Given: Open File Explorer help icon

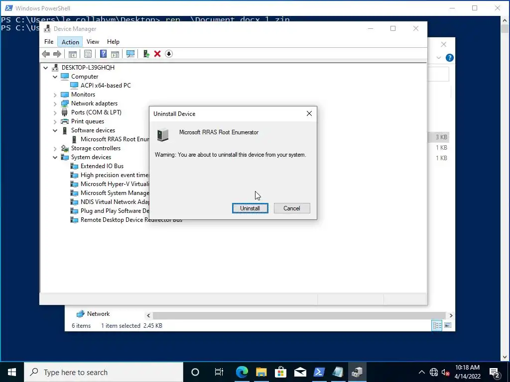Looking at the screenshot, I should point(450,58).
